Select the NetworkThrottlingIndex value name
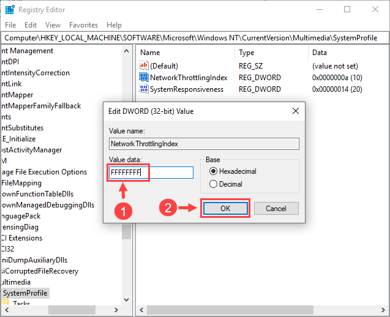 pos(189,78)
